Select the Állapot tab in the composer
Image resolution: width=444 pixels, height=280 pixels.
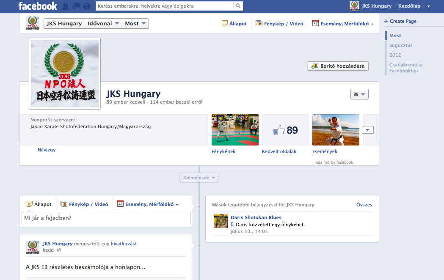pos(39,204)
